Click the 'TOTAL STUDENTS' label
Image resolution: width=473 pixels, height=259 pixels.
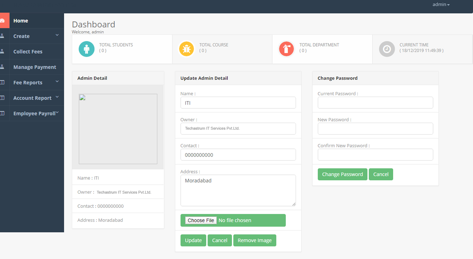tap(116, 45)
